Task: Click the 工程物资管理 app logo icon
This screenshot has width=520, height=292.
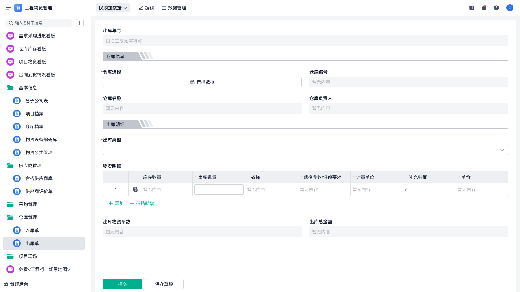Action: pos(18,8)
